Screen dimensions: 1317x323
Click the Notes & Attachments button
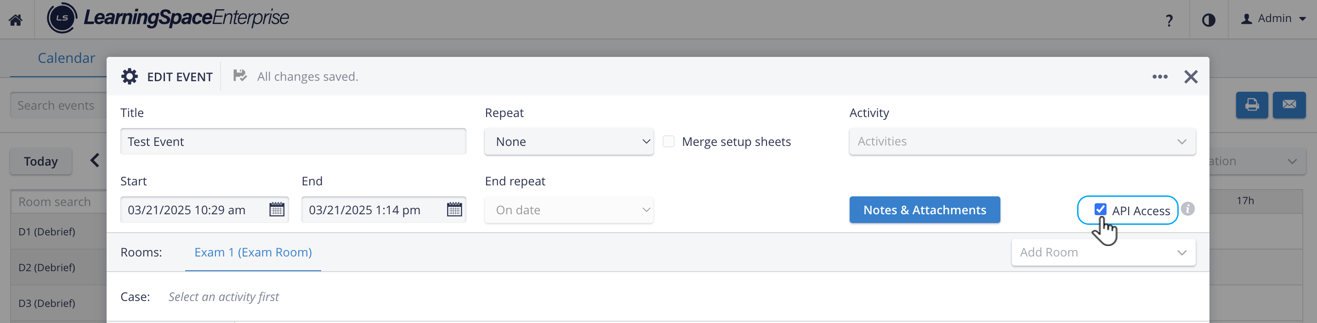[x=925, y=210]
